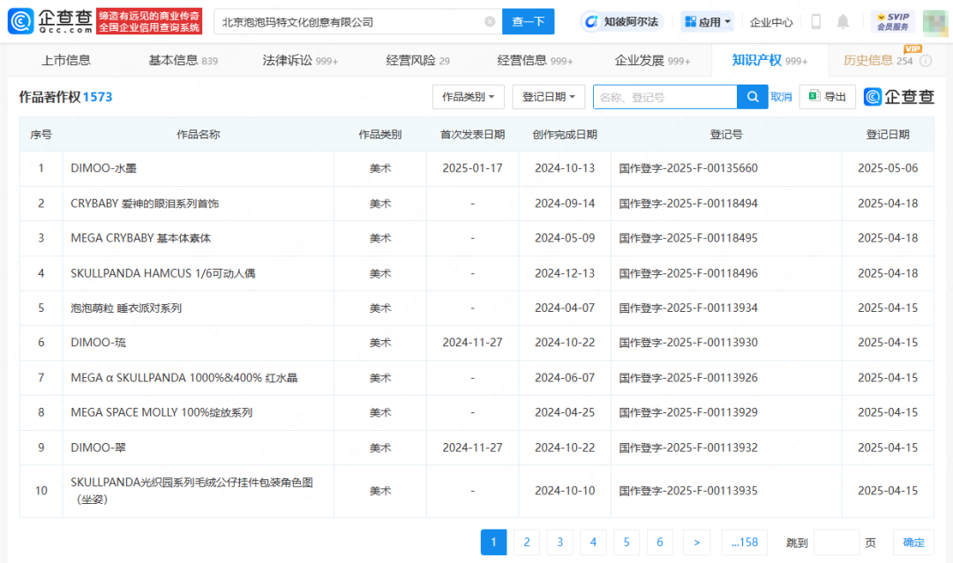Switch to the 经营风险 tab
This screenshot has height=563, width=953.
pos(417,61)
